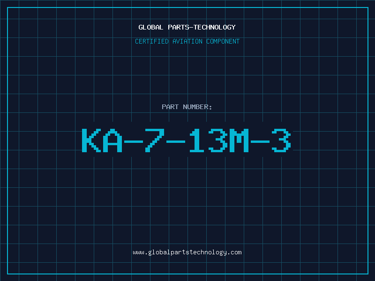
Task: Select the CERTIFIED AVIATION COMPONENT subtitle
Action: 187,41
